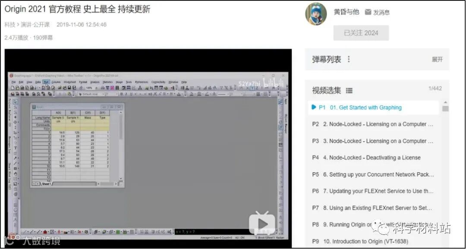Viewport: 466px width, 249px height.
Task: Expand the 弹幕列表 with 展开
Action: (x=437, y=60)
